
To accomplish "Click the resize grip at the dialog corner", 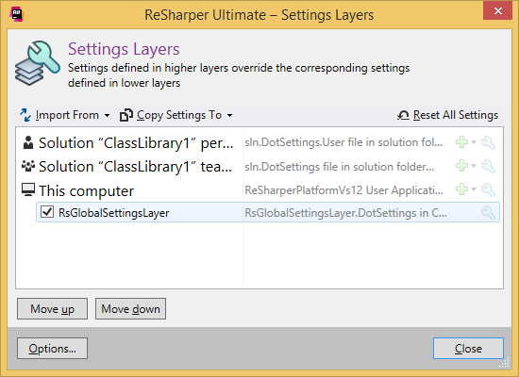I will pyautogui.click(x=505, y=364).
